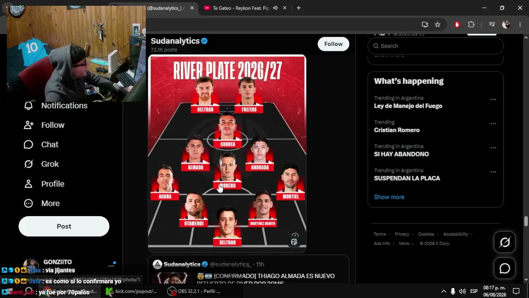Click the image edit icon on photo

click(294, 242)
